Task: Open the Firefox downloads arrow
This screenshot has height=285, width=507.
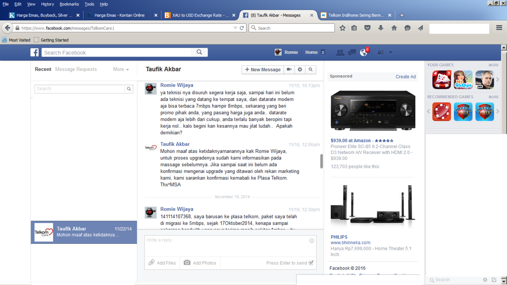Action: pyautogui.click(x=381, y=28)
